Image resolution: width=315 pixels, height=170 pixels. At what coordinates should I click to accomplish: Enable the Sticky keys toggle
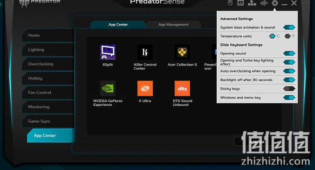(x=289, y=89)
